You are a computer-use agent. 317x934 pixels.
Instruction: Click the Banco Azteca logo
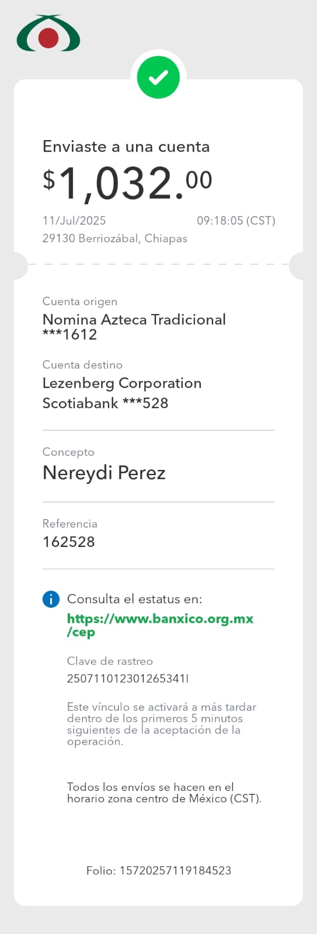pos(48,34)
